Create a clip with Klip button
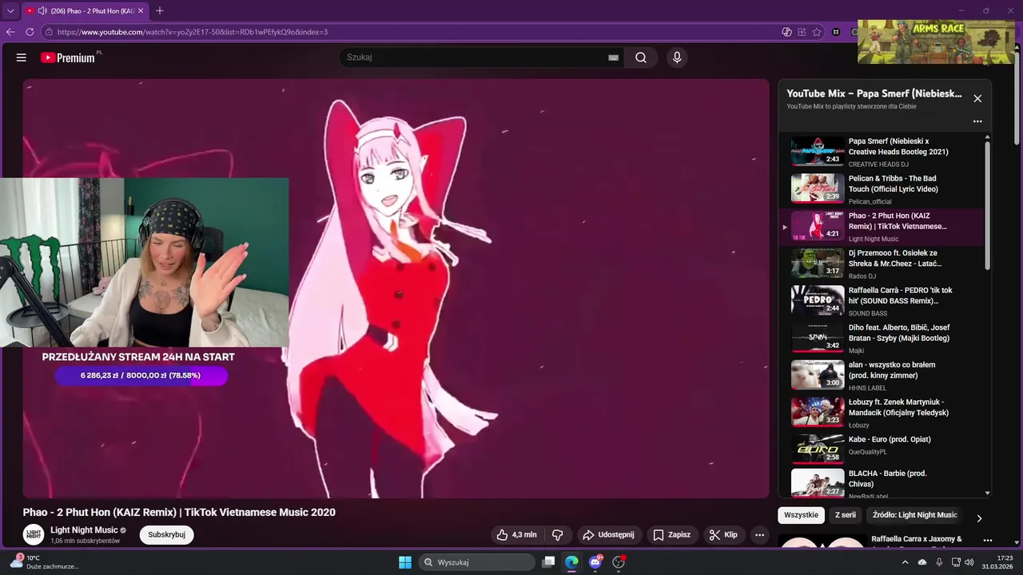The width and height of the screenshot is (1023, 575). point(723,535)
